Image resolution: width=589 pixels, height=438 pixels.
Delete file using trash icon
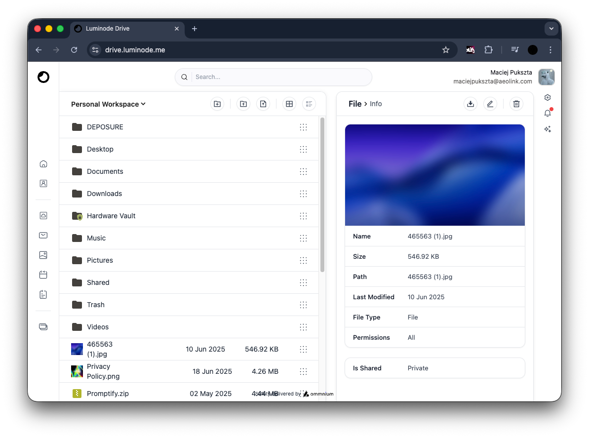tap(516, 104)
